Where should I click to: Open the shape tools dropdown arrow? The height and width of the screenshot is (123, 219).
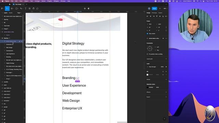click(18, 9)
